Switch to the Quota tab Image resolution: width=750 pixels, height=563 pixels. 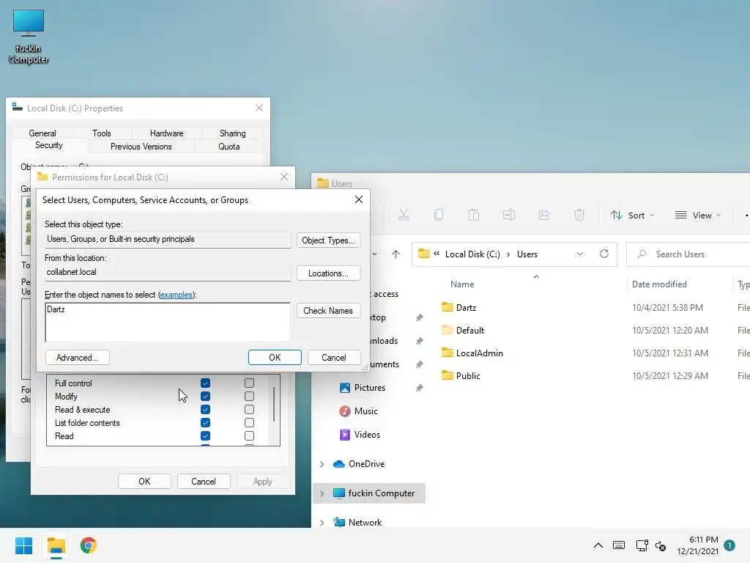pos(229,147)
